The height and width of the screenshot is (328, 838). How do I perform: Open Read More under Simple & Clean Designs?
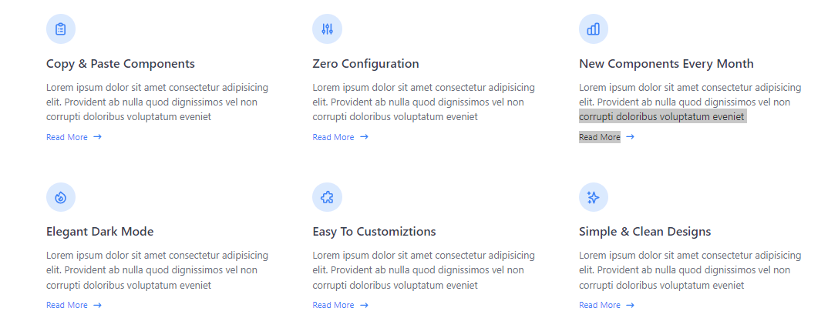pos(600,305)
